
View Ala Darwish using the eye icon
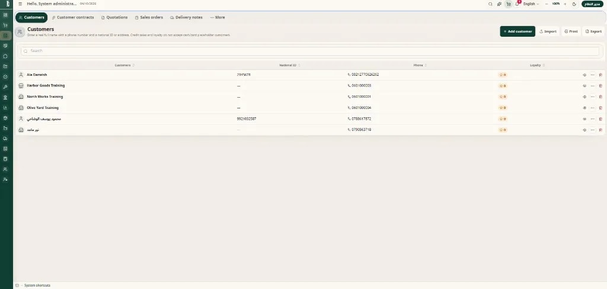pos(584,75)
